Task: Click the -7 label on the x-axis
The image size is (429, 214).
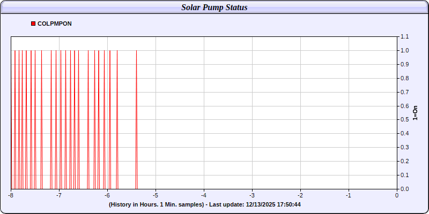Action: (58, 196)
